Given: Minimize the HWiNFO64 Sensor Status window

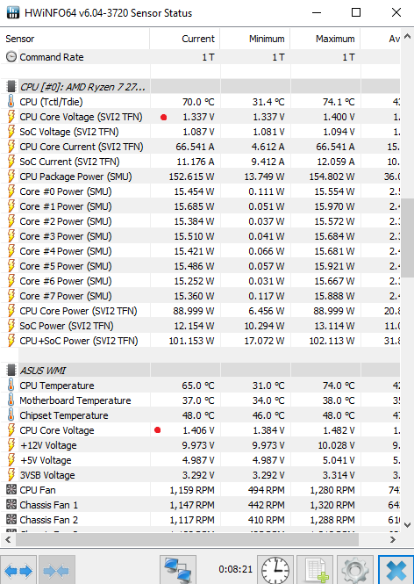Looking at the screenshot, I should (x=317, y=12).
